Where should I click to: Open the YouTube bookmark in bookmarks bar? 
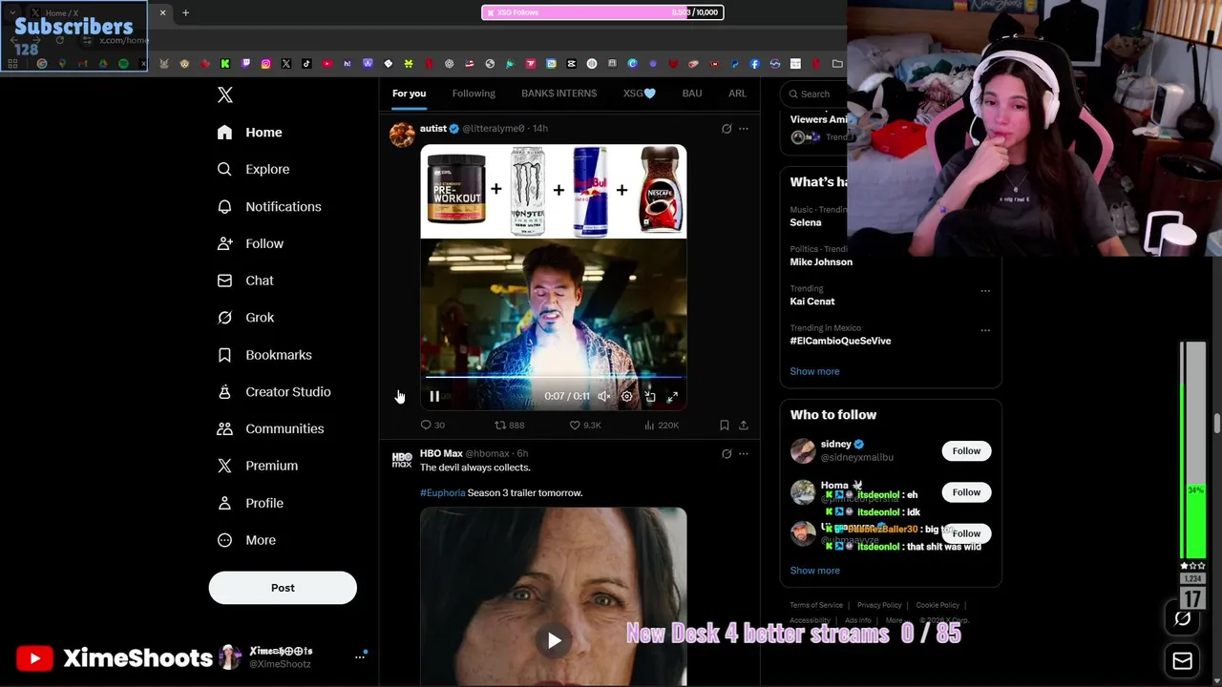pos(327,64)
